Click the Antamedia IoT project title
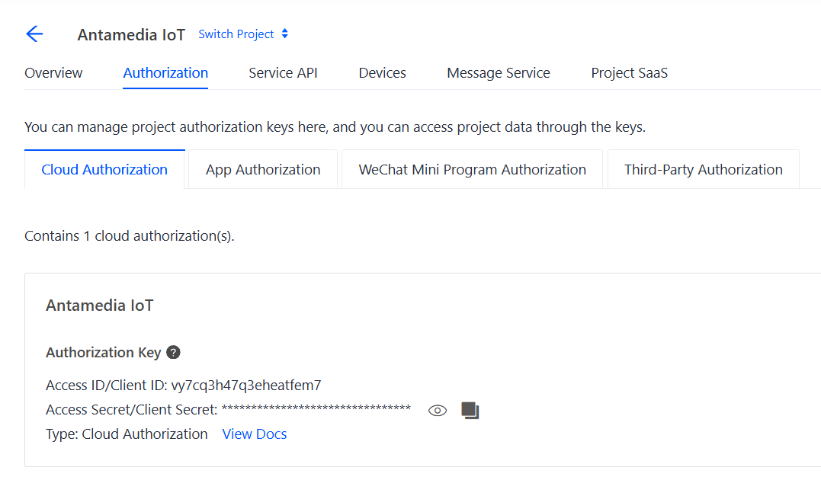The height and width of the screenshot is (480, 821). pyautogui.click(x=131, y=35)
